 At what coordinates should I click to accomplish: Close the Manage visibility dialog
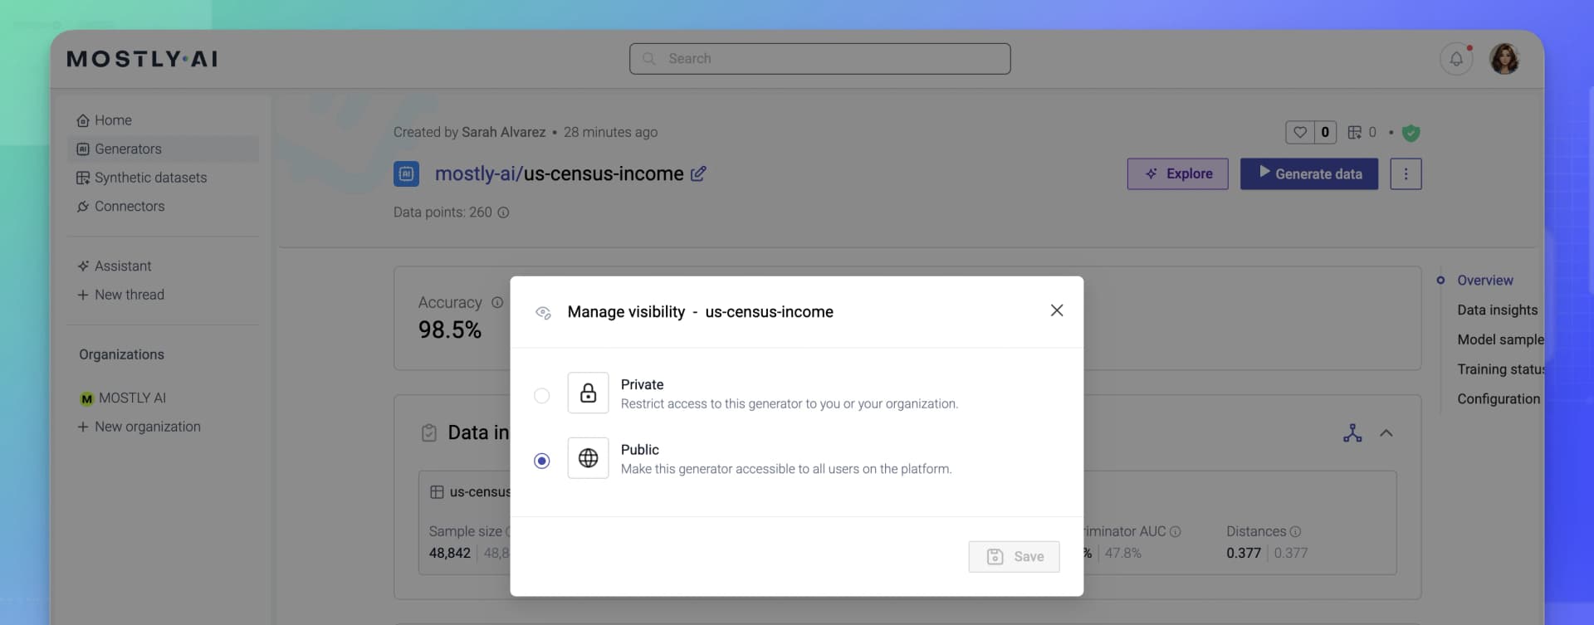coord(1056,310)
